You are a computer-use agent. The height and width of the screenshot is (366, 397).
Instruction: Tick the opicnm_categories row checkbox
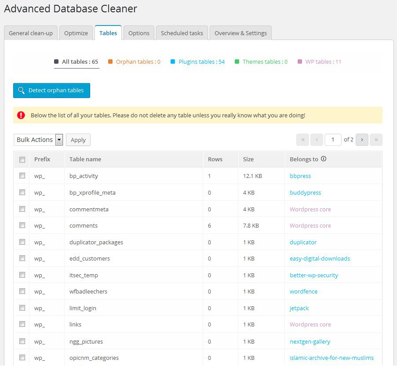coord(22,357)
